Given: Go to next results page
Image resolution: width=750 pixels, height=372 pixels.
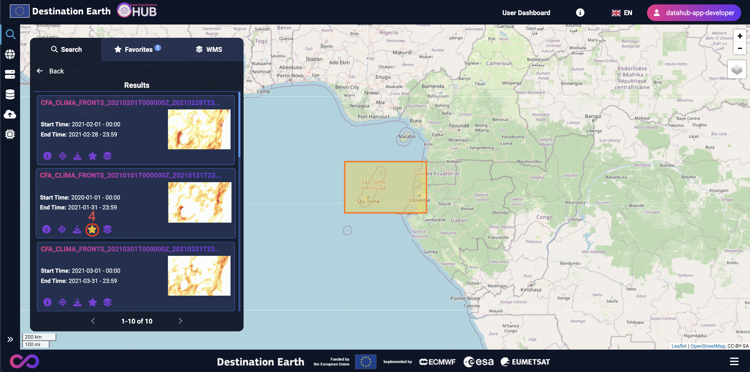Looking at the screenshot, I should click(x=180, y=321).
